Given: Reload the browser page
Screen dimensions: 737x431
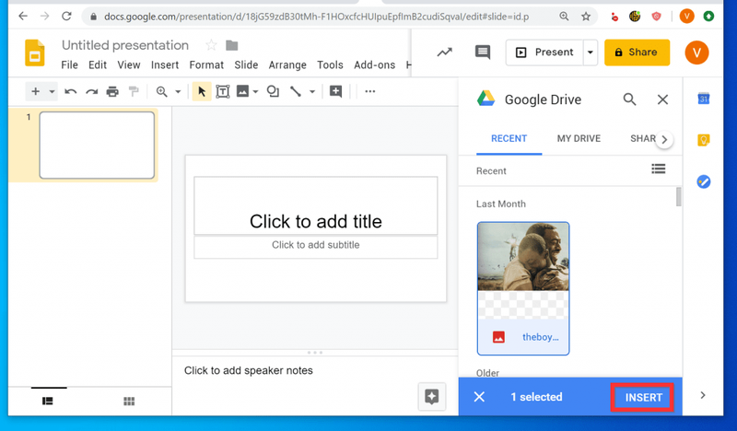Looking at the screenshot, I should point(66,17).
